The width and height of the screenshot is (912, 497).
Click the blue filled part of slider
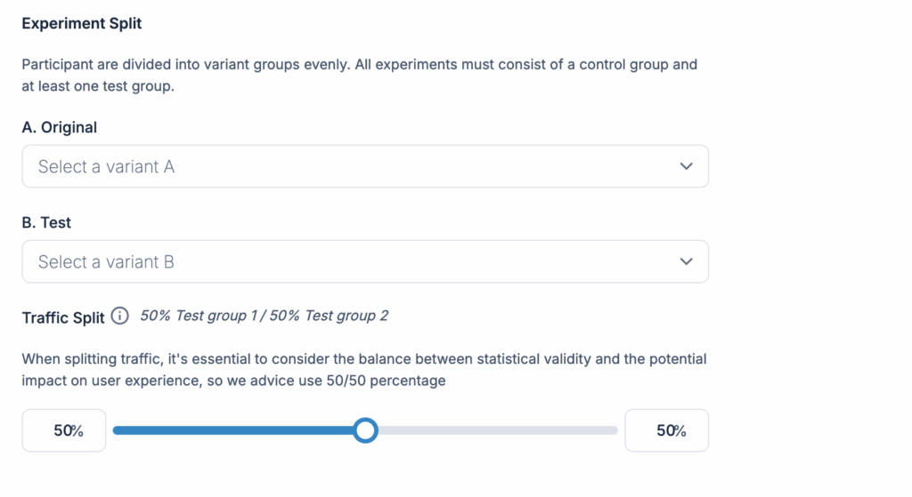coord(232,430)
